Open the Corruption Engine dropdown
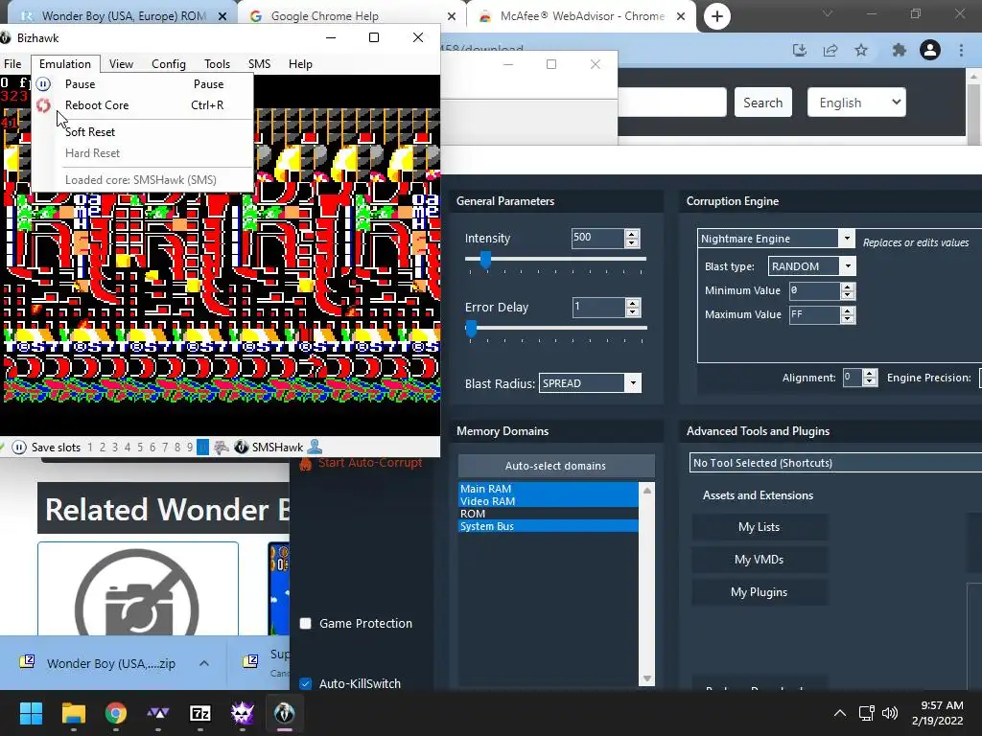The height and width of the screenshot is (736, 982). (x=847, y=239)
